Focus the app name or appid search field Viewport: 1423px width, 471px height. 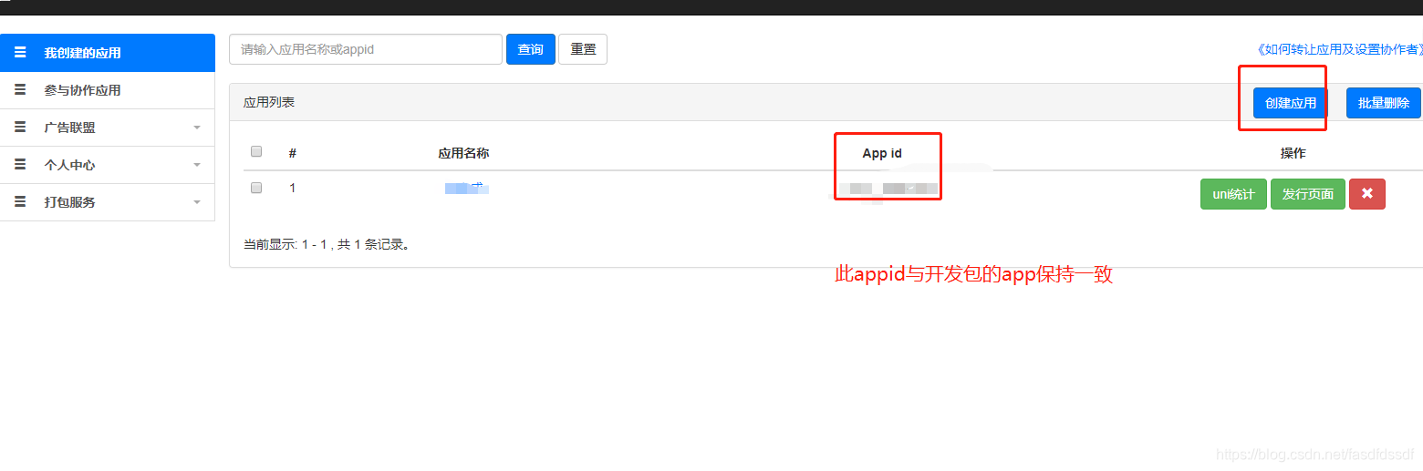pos(366,49)
